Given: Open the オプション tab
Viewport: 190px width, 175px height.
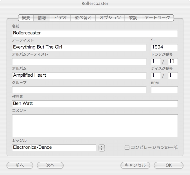Looking at the screenshot, I should (110, 18).
